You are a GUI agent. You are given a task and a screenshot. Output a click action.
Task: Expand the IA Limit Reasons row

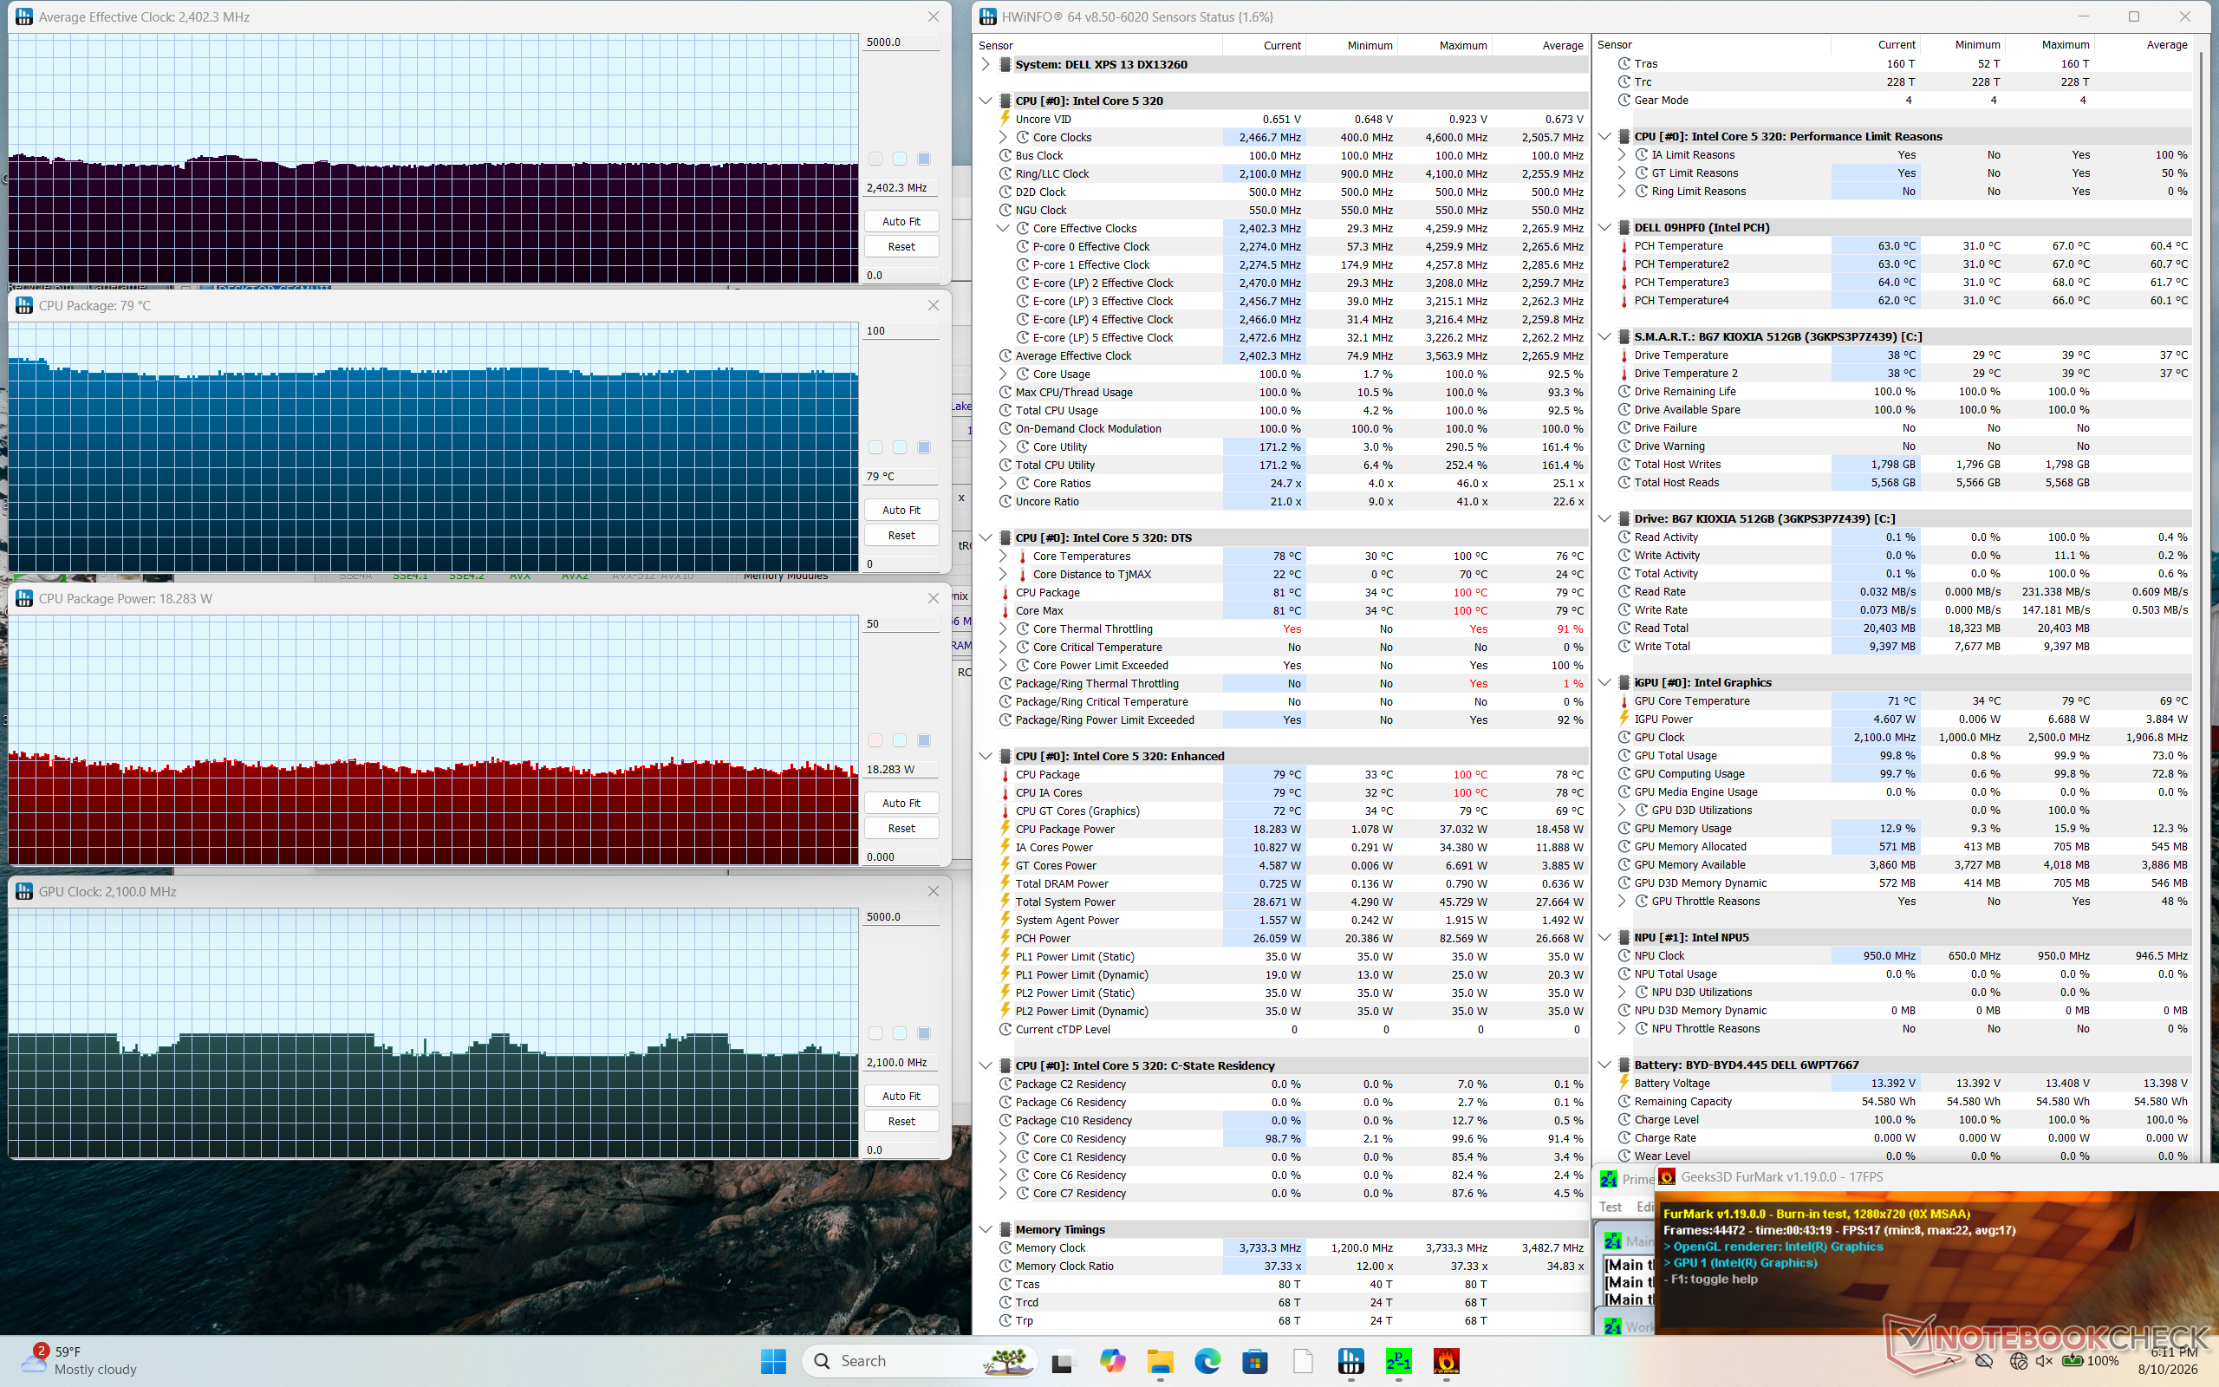click(1622, 155)
